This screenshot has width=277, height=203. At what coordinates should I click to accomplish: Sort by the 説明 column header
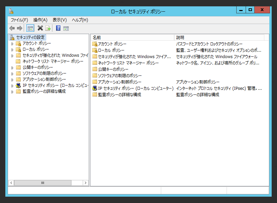tap(219, 37)
